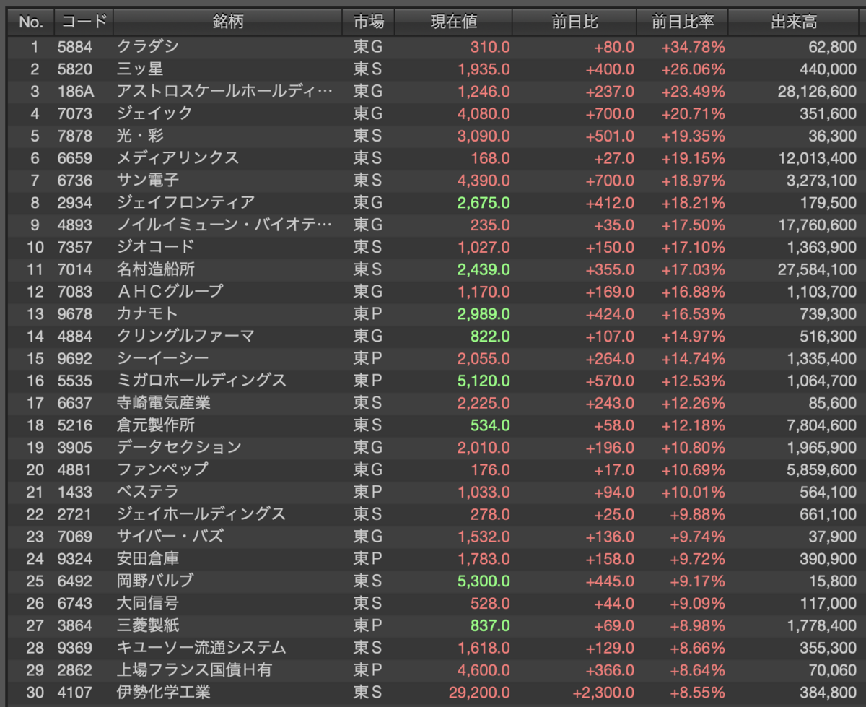Click the +501.0 price change
This screenshot has width=866, height=707.
(610, 136)
